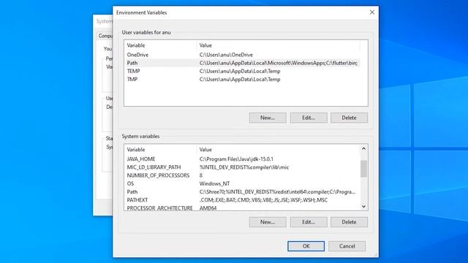The height and width of the screenshot is (263, 468).
Task: Select the system Path variable starting C:\Shree70
Action: click(242, 191)
